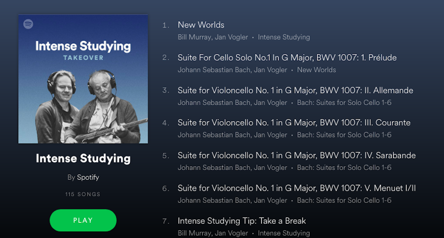This screenshot has width=444, height=238.
Task: Select the BWV 1007: V. Menuet I/II track
Action: 297,188
